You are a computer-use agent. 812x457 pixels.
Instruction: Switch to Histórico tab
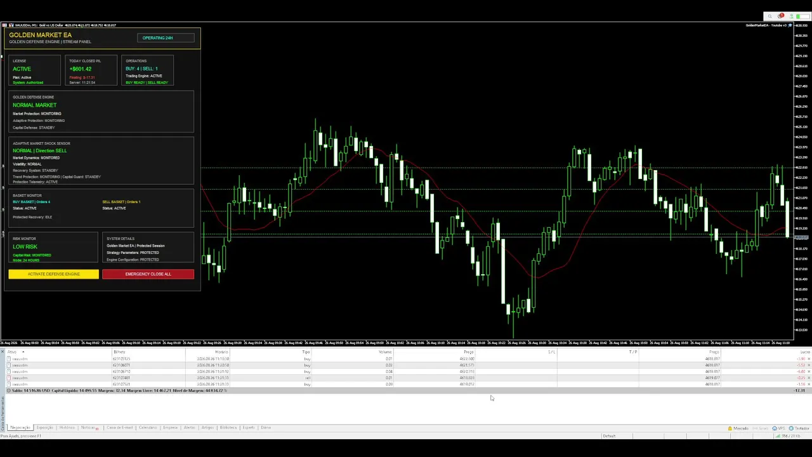(x=67, y=428)
